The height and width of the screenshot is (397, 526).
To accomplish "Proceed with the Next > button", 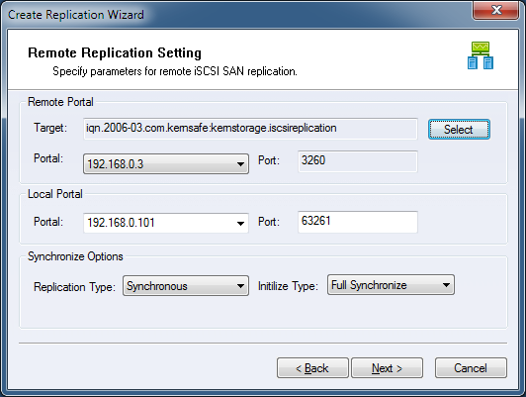I will tap(388, 367).
